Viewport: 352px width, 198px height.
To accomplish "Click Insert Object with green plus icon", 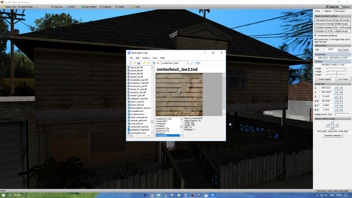I will pos(89,7).
